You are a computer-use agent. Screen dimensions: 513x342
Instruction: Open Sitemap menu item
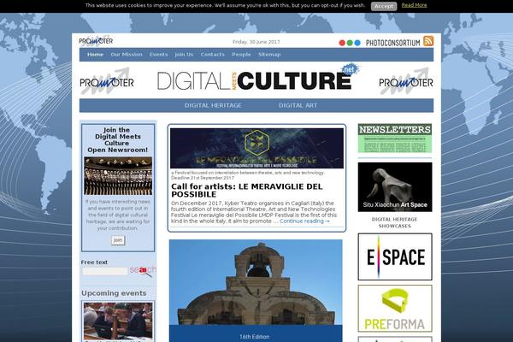[x=269, y=55]
